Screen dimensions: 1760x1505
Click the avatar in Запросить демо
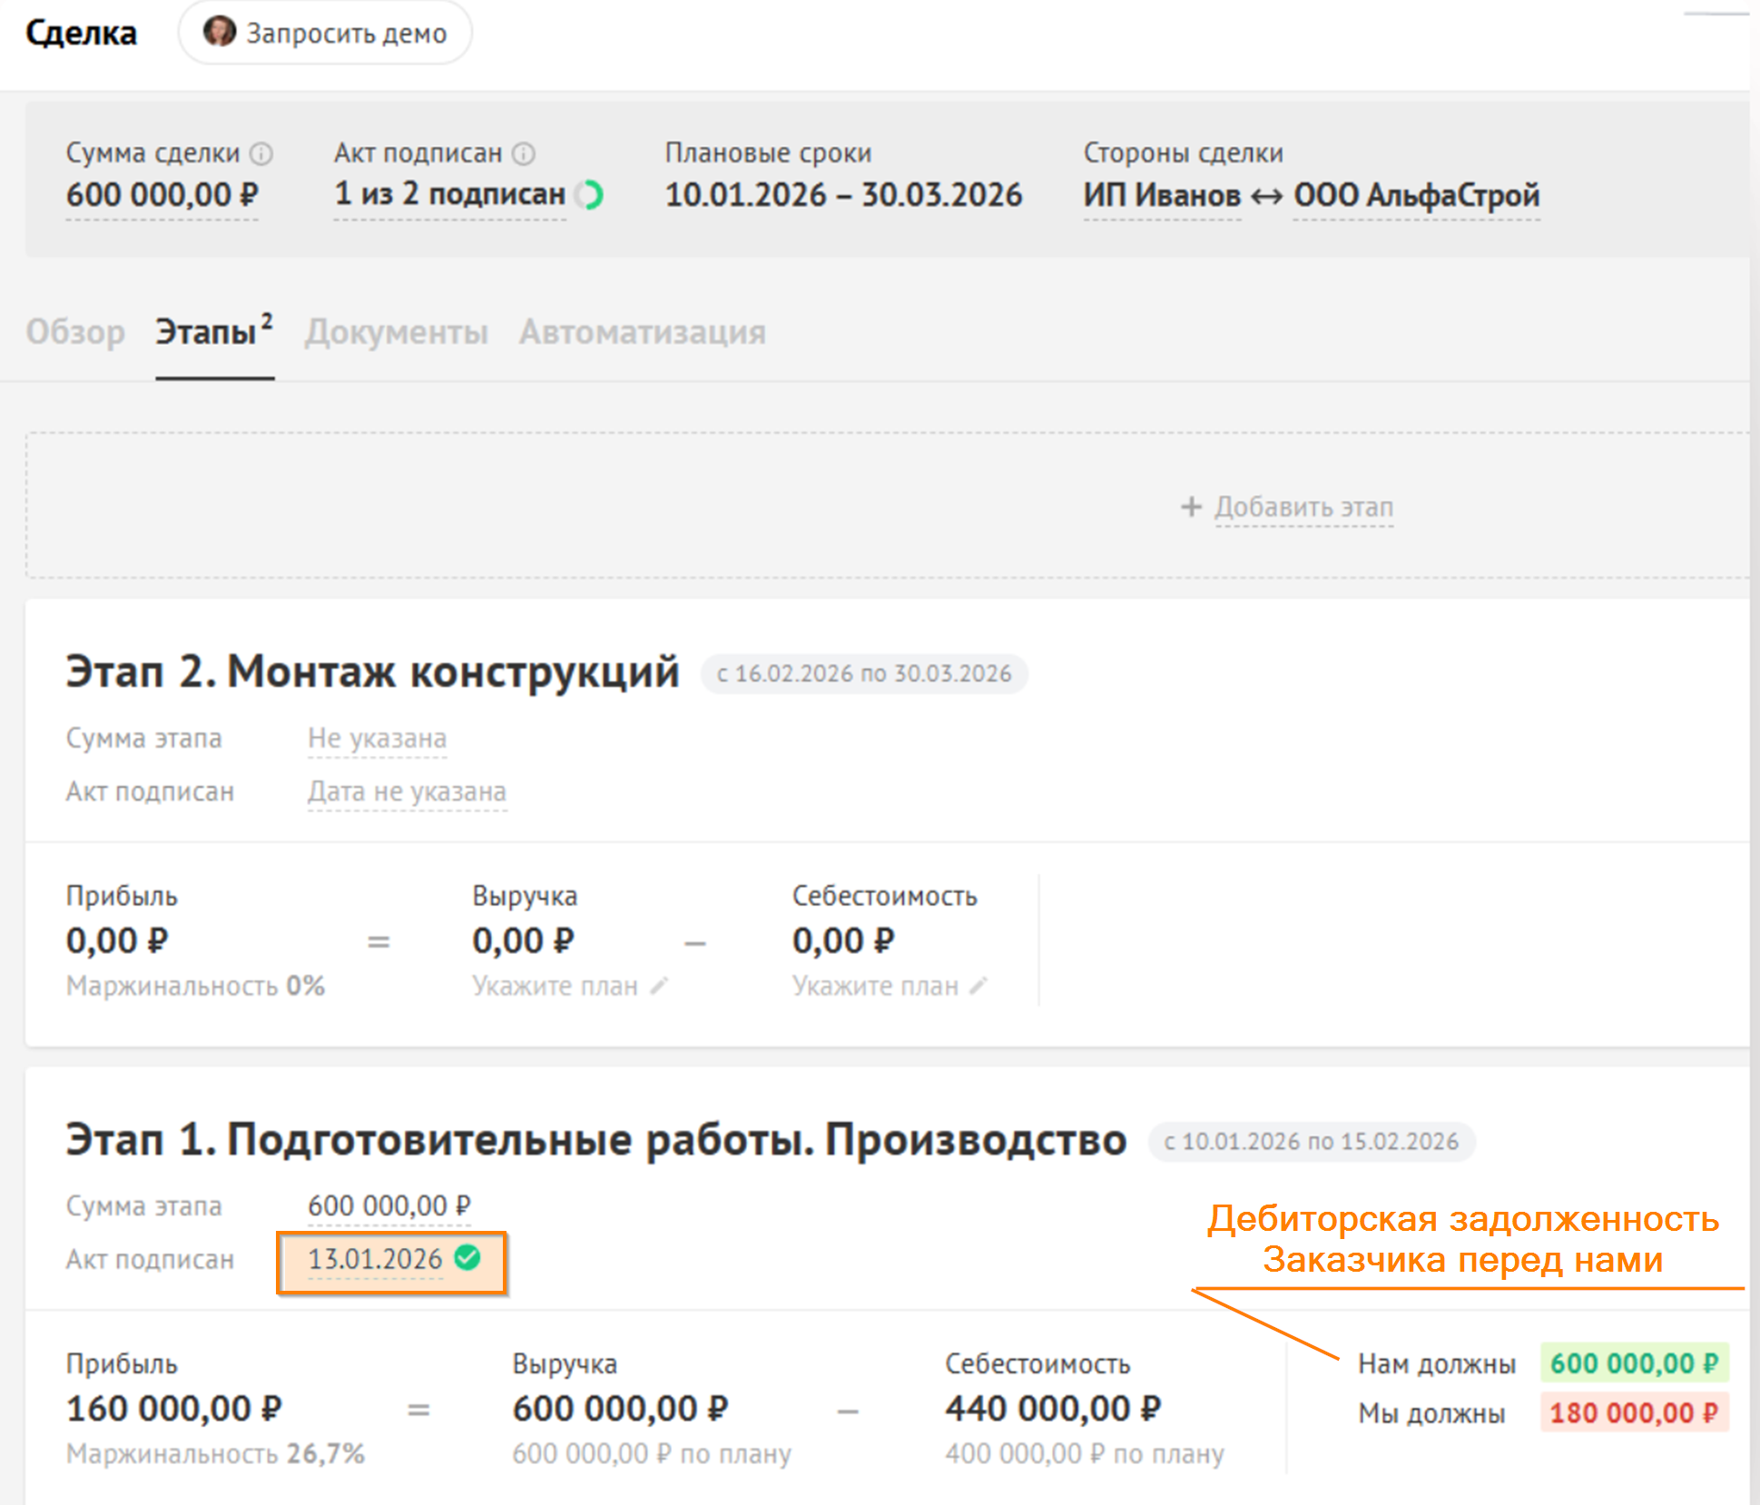(x=219, y=32)
